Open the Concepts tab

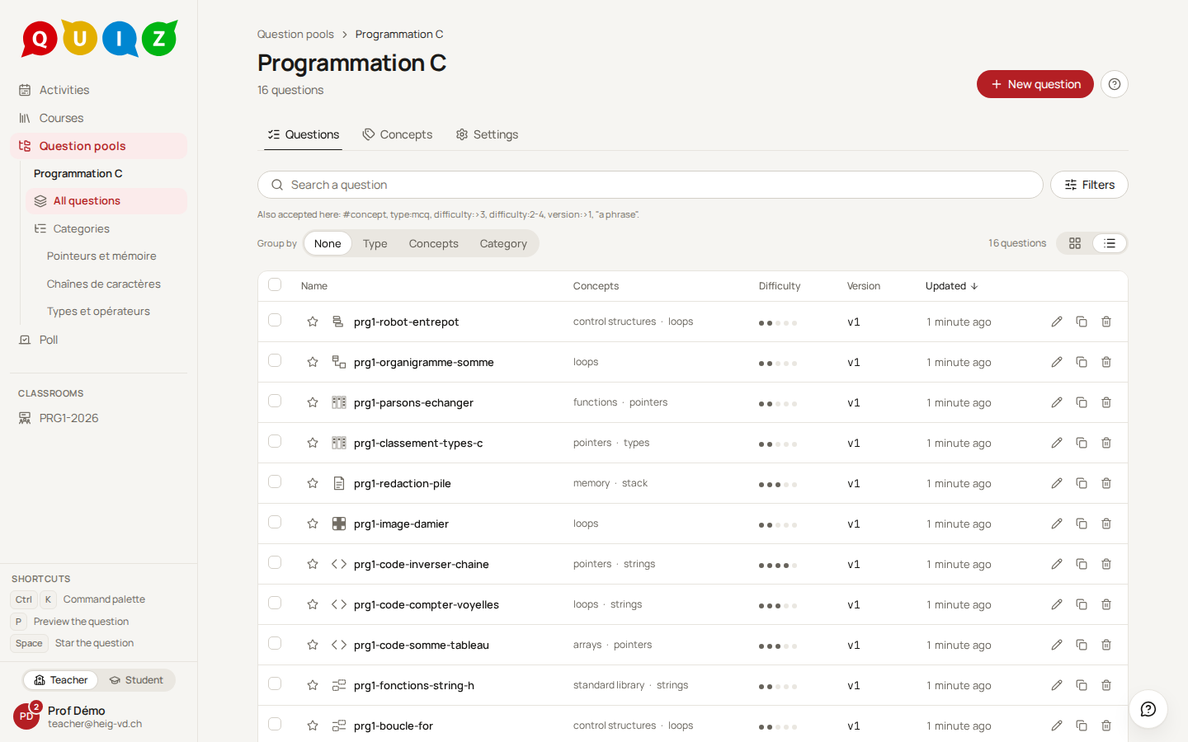pos(398,134)
